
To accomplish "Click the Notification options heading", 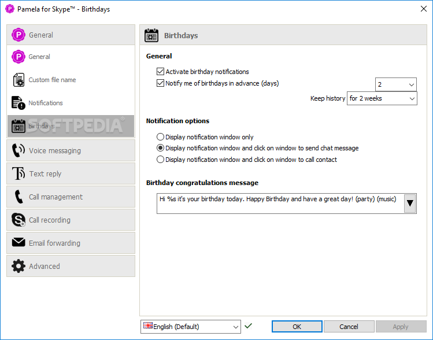I will tap(177, 121).
